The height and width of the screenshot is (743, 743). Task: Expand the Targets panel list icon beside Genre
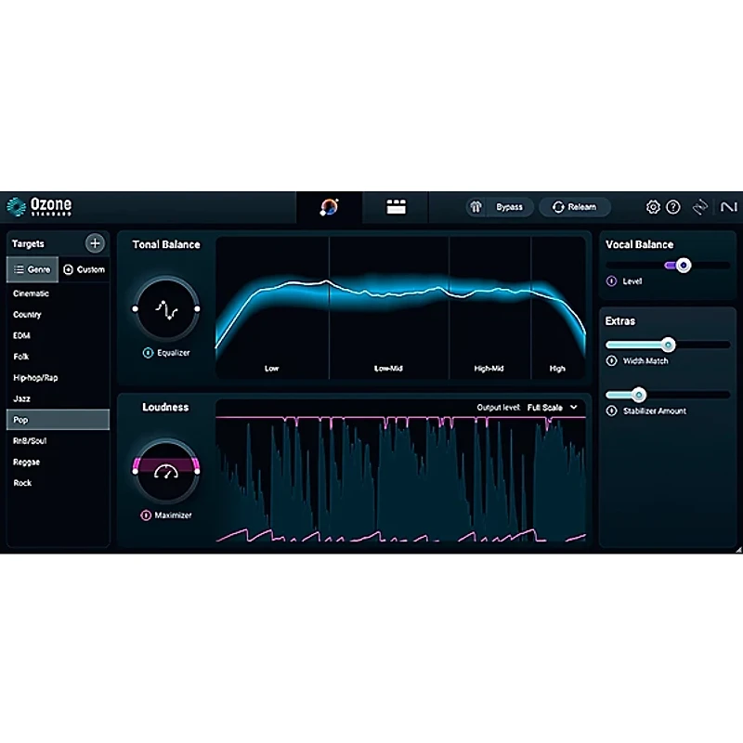[20, 269]
